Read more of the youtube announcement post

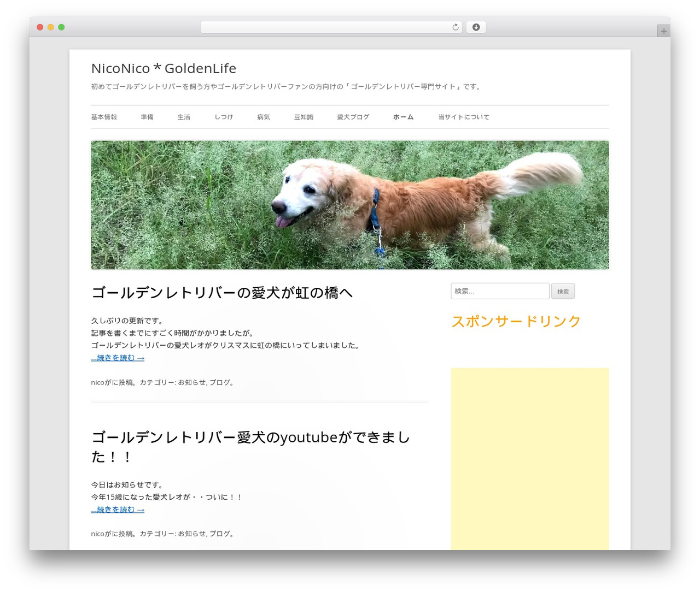[x=118, y=510]
